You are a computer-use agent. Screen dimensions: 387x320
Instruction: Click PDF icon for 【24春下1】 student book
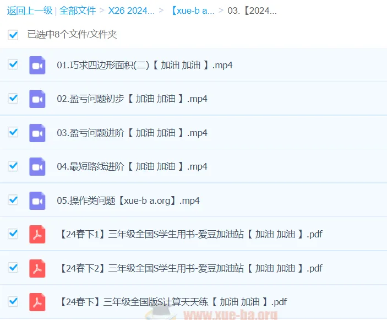click(x=37, y=234)
